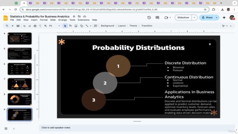Hide the menus with up chevron
238x134 pixels.
pyautogui.click(x=231, y=26)
